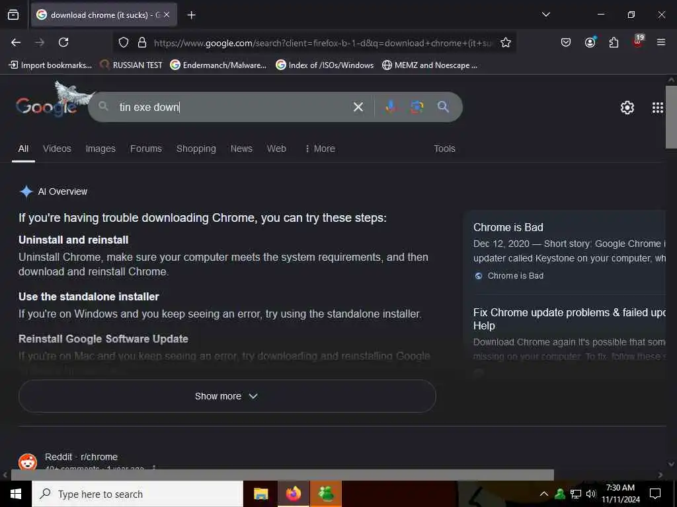The height and width of the screenshot is (507, 677).
Task: Expand AI Overview with Show more
Action: tap(227, 396)
